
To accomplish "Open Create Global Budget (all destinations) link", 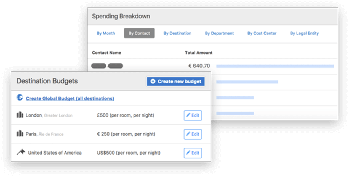I will pyautogui.click(x=70, y=98).
